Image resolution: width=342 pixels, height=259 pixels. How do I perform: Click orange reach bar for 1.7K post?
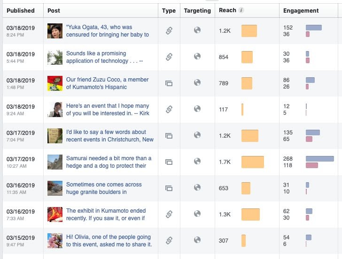(252, 162)
